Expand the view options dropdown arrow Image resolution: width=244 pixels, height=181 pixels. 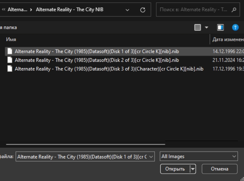206,28
